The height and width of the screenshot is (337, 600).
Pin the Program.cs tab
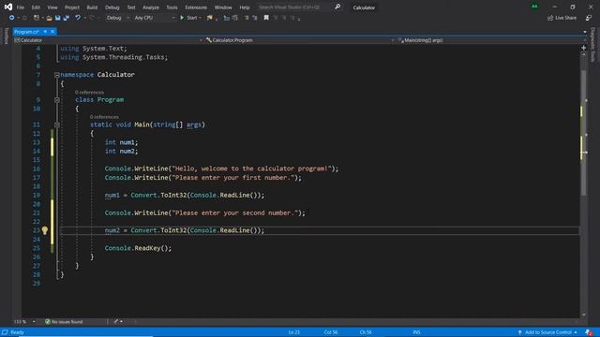click(x=45, y=32)
